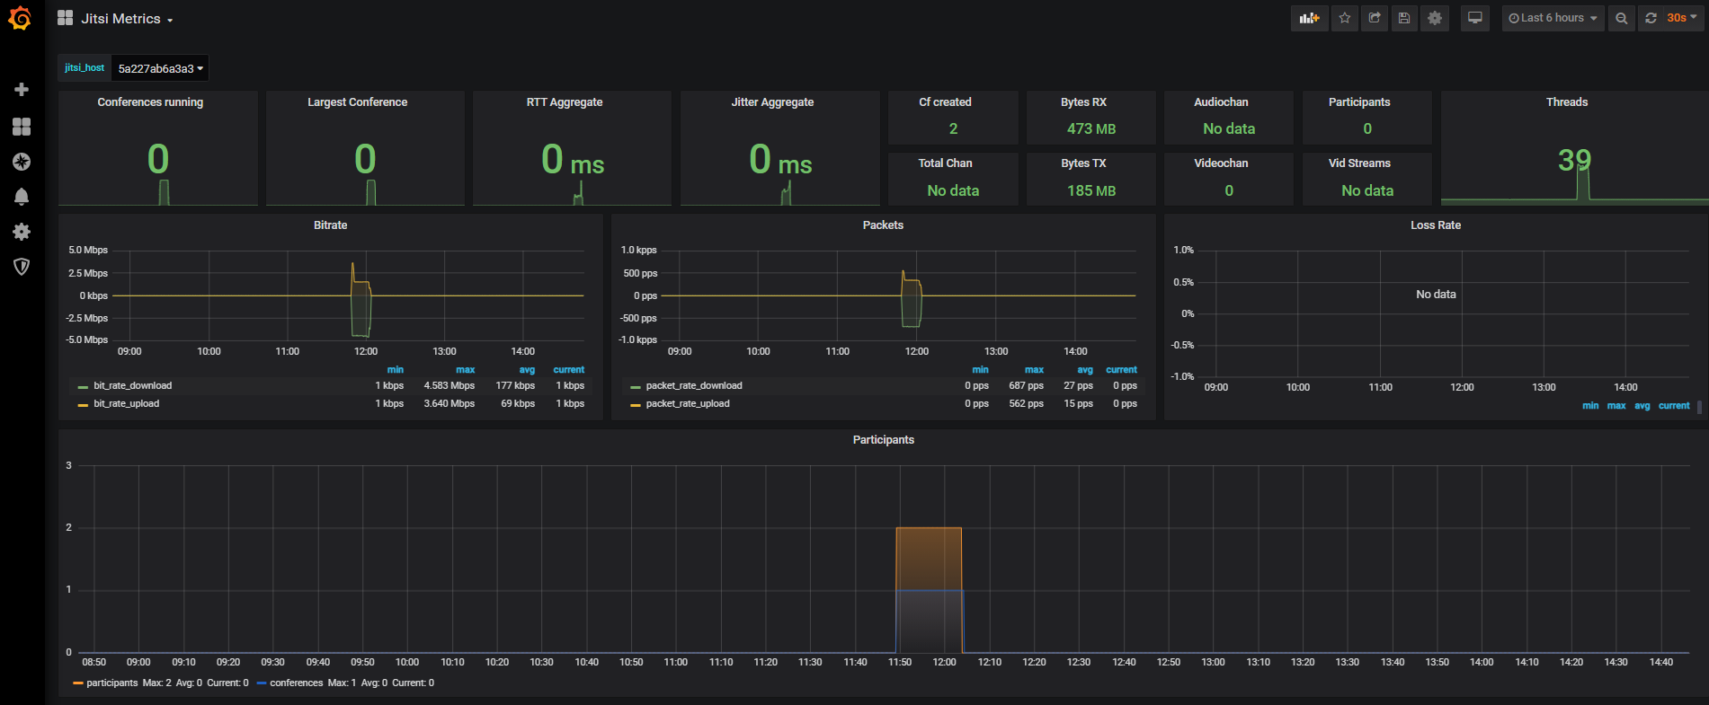
Task: Toggle the bit_rate_download series in legend
Action: click(x=132, y=386)
